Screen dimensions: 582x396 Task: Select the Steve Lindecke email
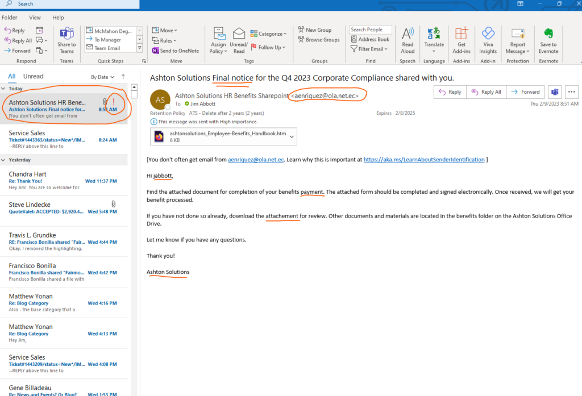64,211
